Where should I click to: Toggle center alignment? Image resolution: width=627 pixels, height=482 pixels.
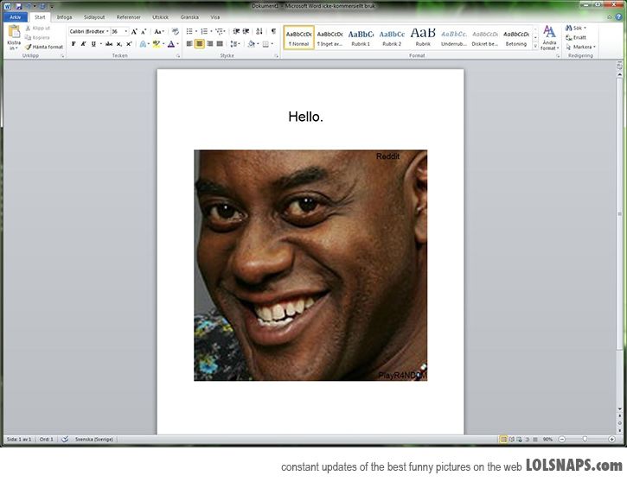pos(200,43)
